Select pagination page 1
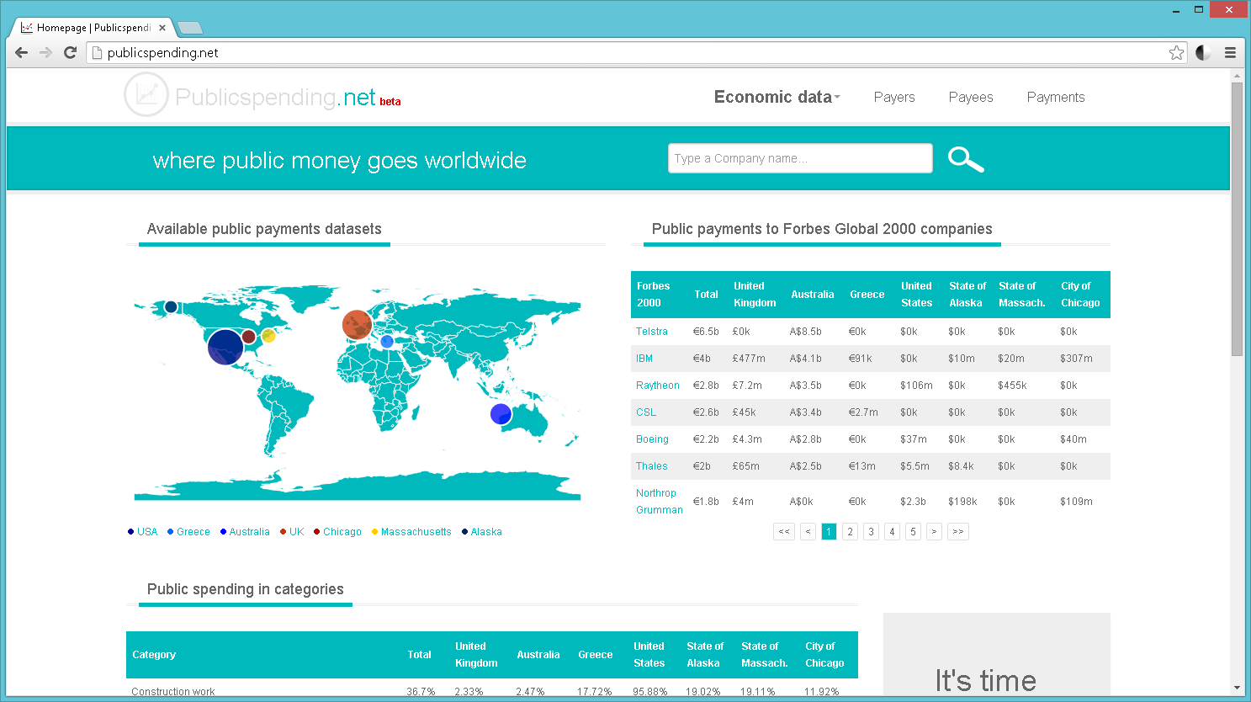Screen dimensions: 1251x702 point(829,531)
